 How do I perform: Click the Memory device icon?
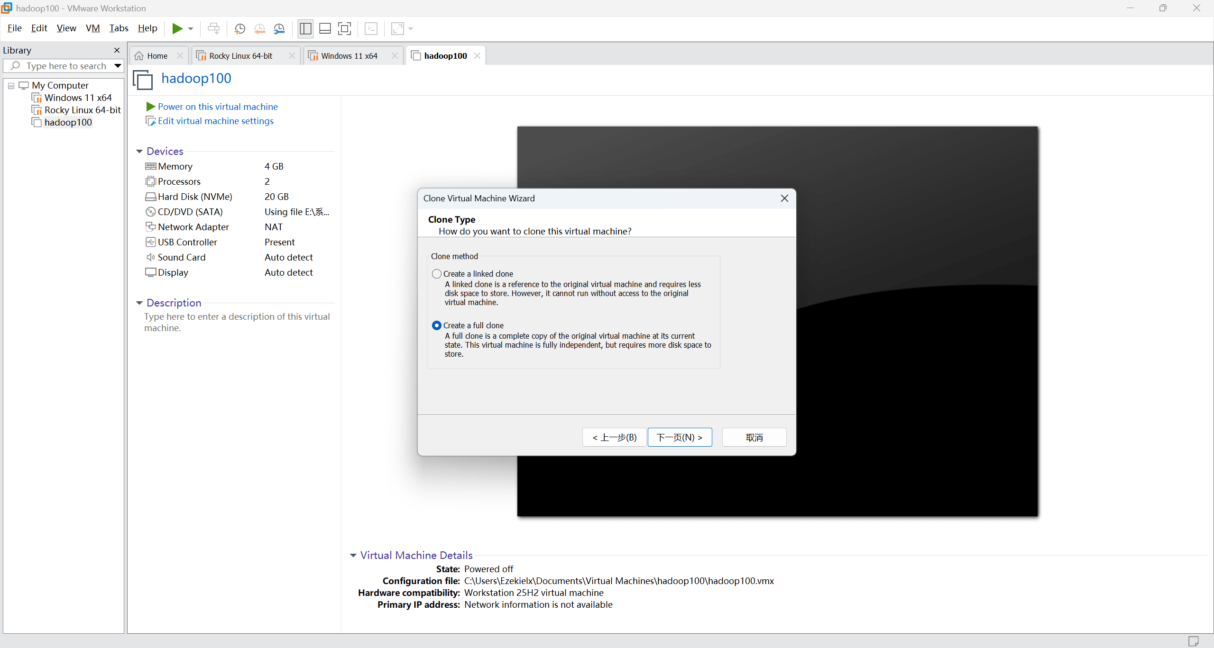coord(150,166)
